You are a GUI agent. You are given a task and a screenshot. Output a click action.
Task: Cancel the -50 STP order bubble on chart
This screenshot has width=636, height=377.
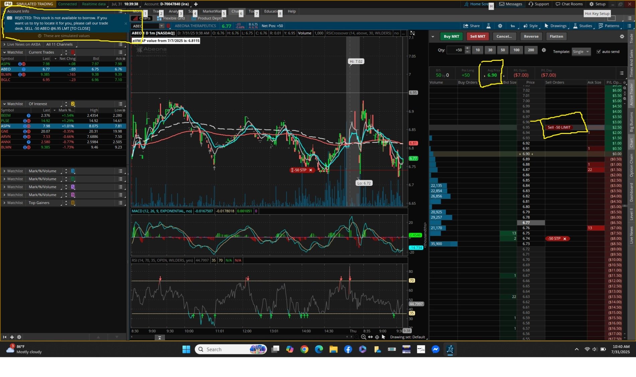311,170
